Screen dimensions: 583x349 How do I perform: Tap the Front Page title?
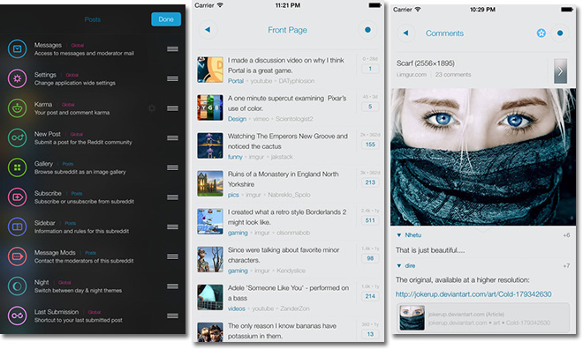click(x=287, y=30)
